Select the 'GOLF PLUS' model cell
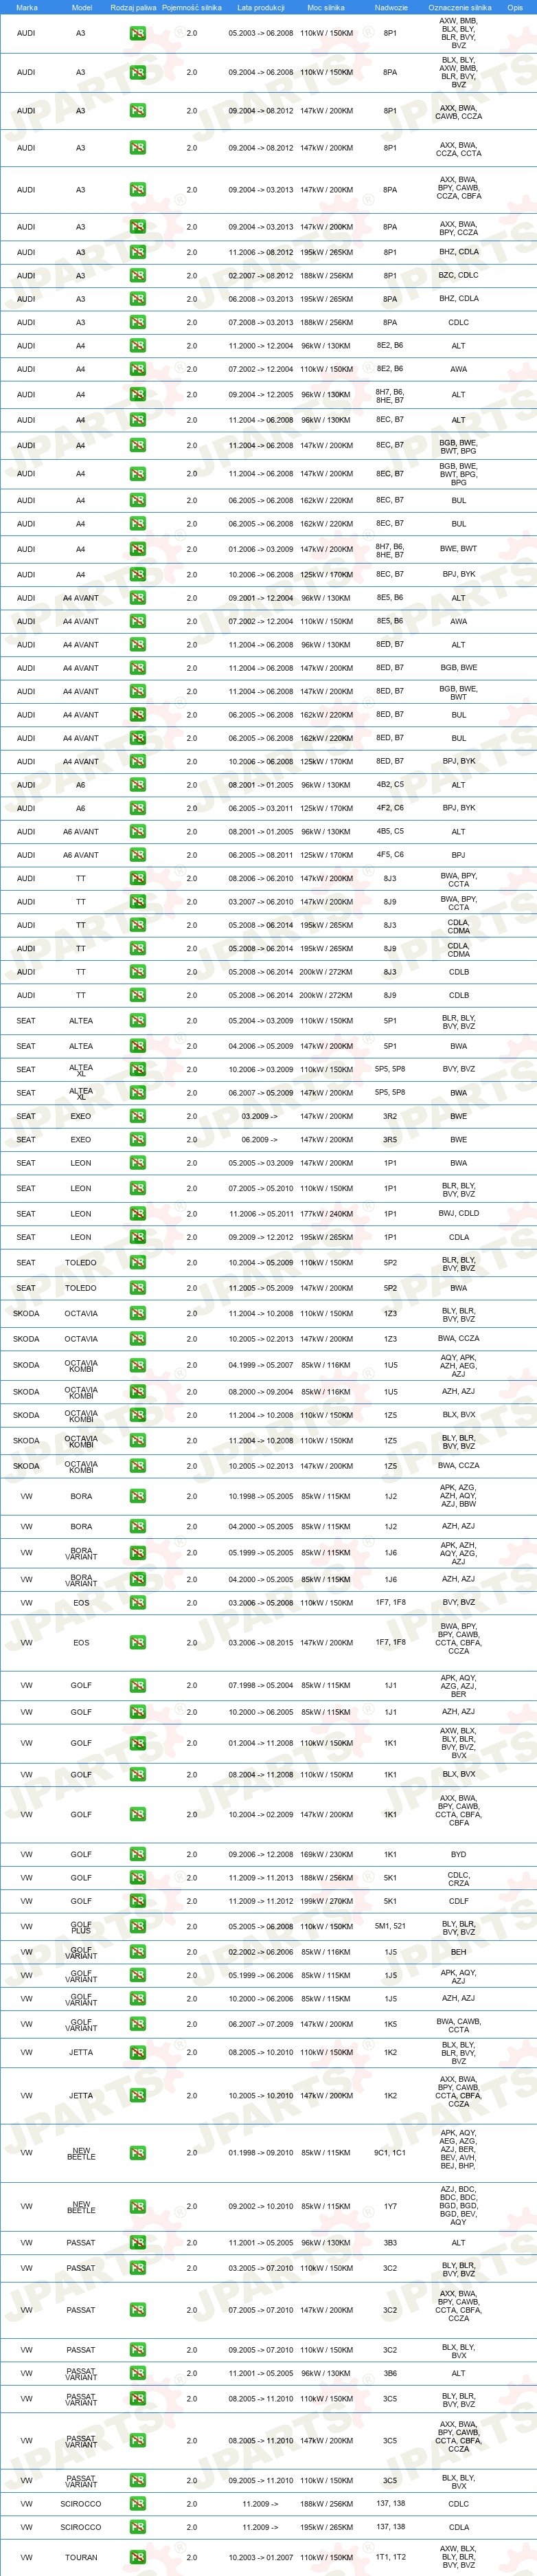 click(81, 1926)
